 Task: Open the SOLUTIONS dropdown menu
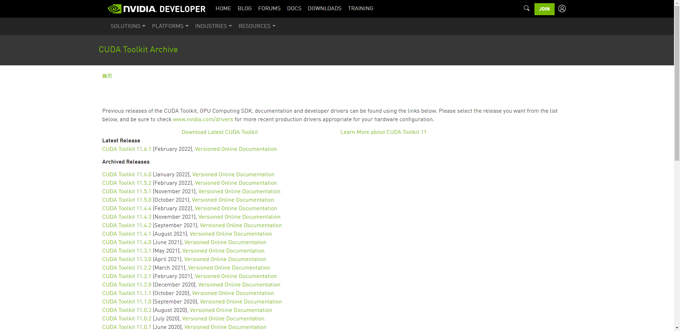[127, 26]
